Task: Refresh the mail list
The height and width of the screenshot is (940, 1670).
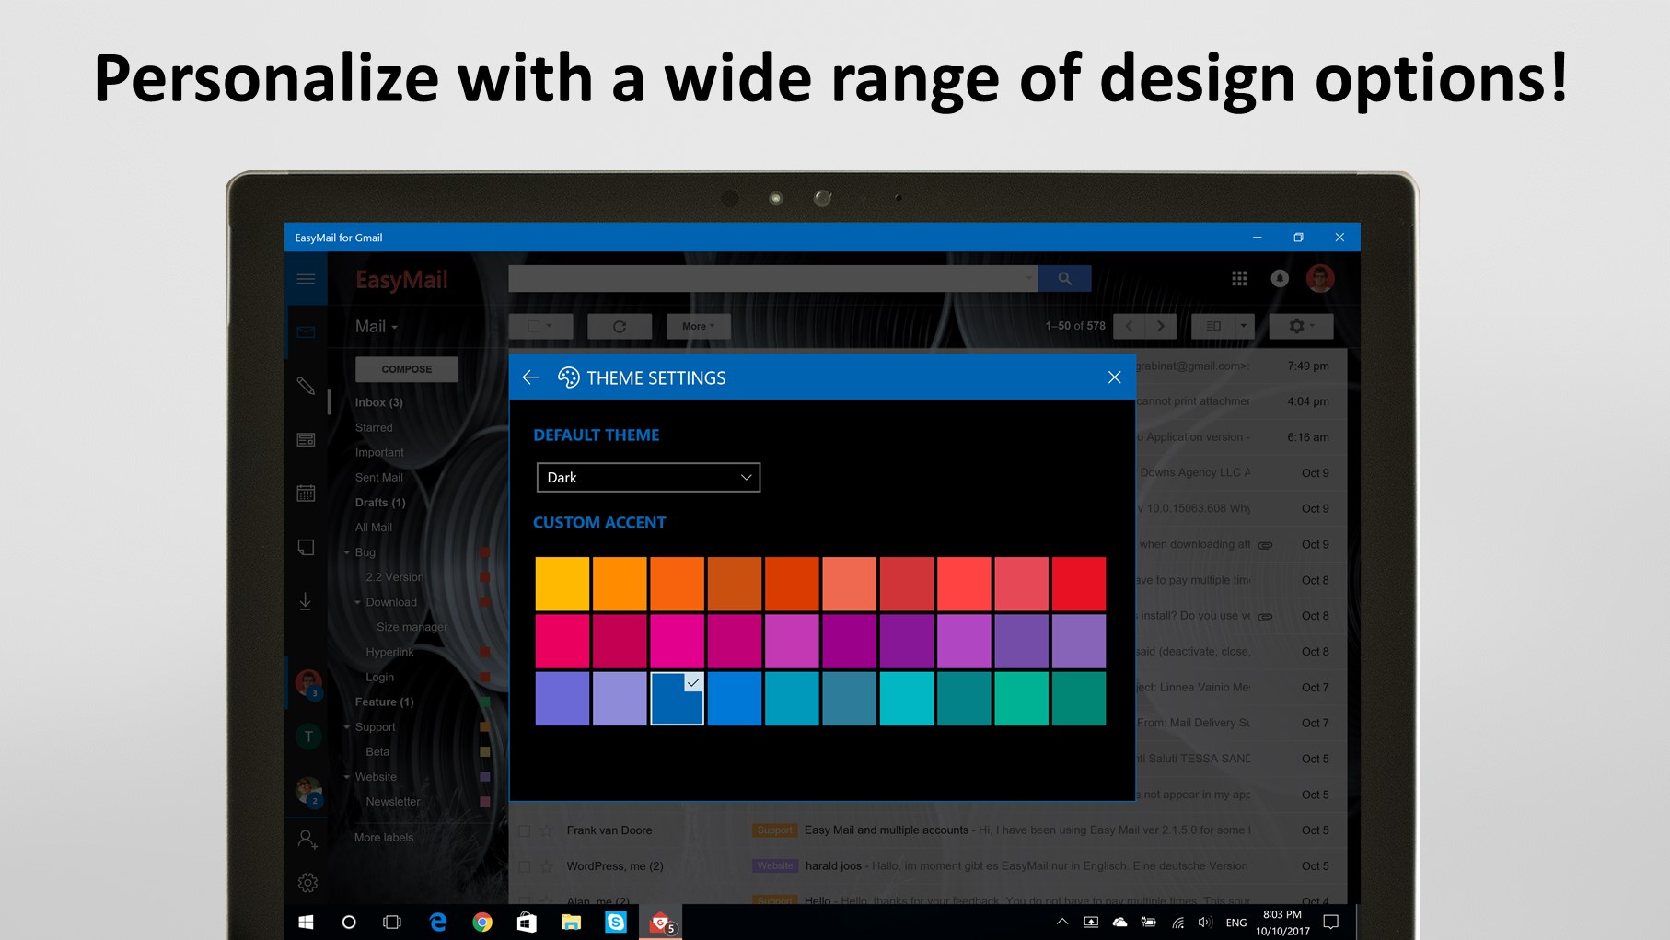Action: coord(620,326)
